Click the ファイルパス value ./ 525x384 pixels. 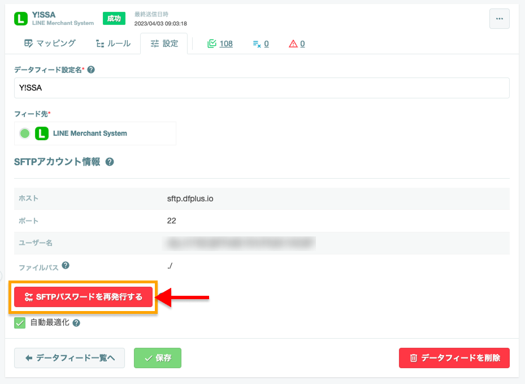click(x=170, y=266)
